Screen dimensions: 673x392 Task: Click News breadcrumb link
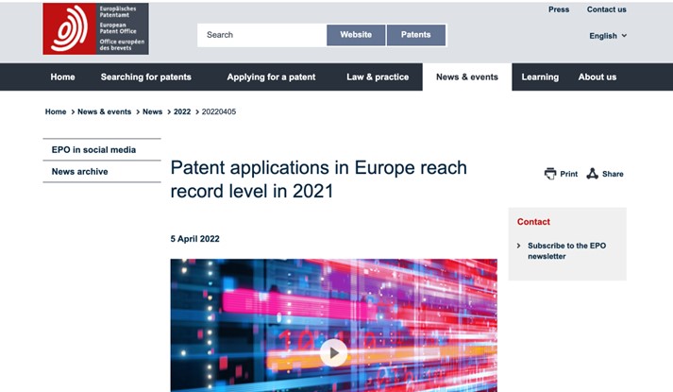[x=152, y=111]
